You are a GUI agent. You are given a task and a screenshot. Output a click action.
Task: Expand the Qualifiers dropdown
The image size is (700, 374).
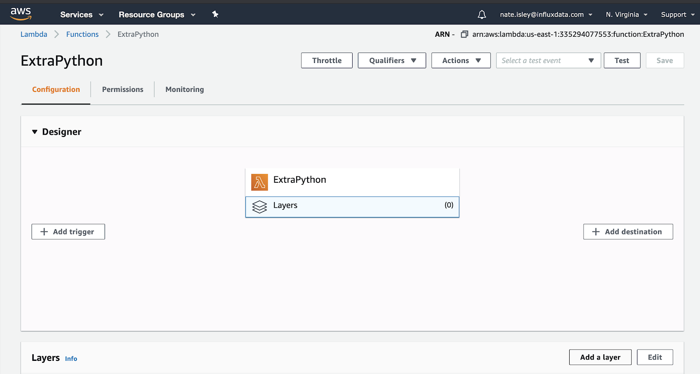click(392, 60)
